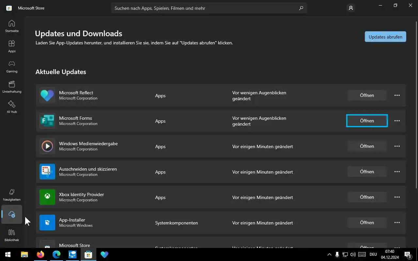Click the user profile icon
Viewport: 418px width, 261px height.
coord(351,8)
